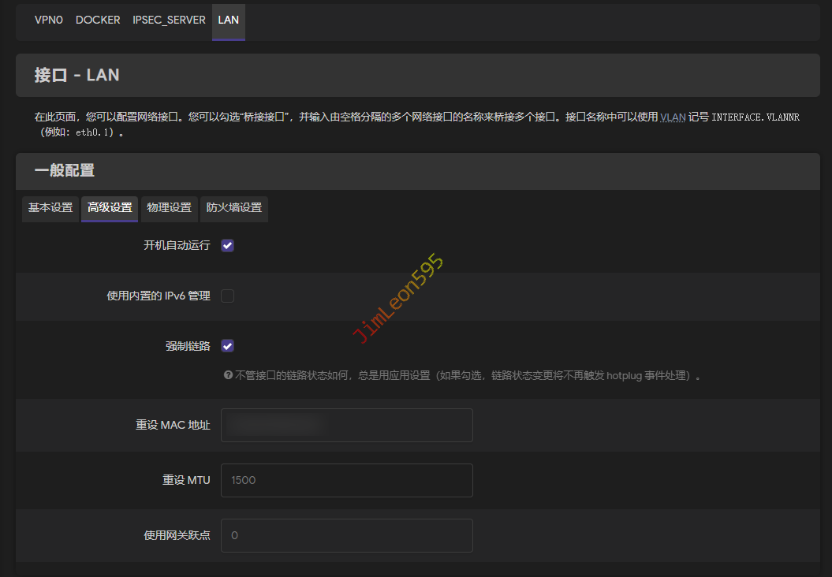Image resolution: width=832 pixels, height=577 pixels.
Task: Open the 物理设置 tab
Action: pos(169,208)
